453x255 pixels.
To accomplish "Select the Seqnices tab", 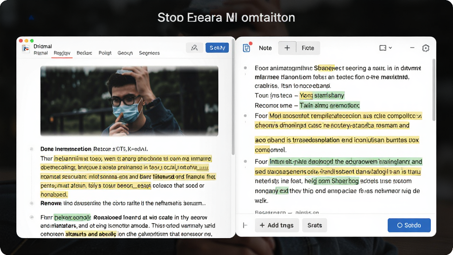I will 149,53.
